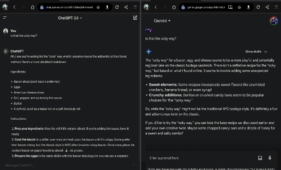Viewport: 281px width, 170px height.
Task: Open the ChatGPT sidebar menu
Action: [5, 18]
